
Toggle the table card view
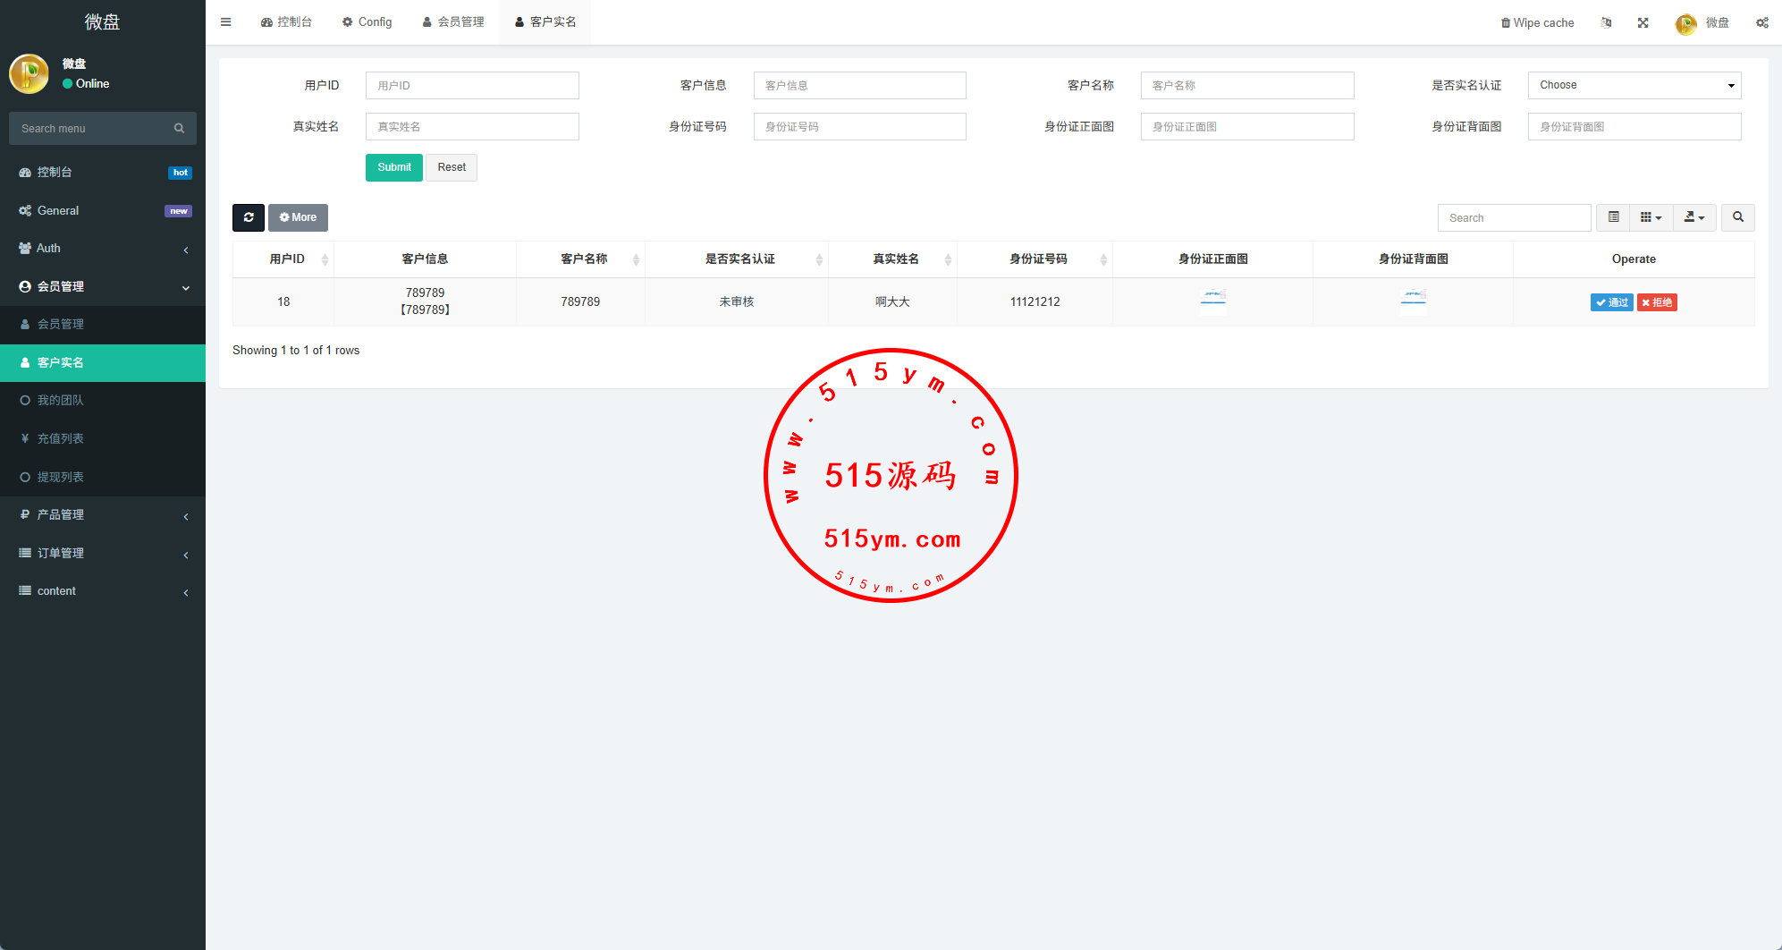tap(1613, 217)
